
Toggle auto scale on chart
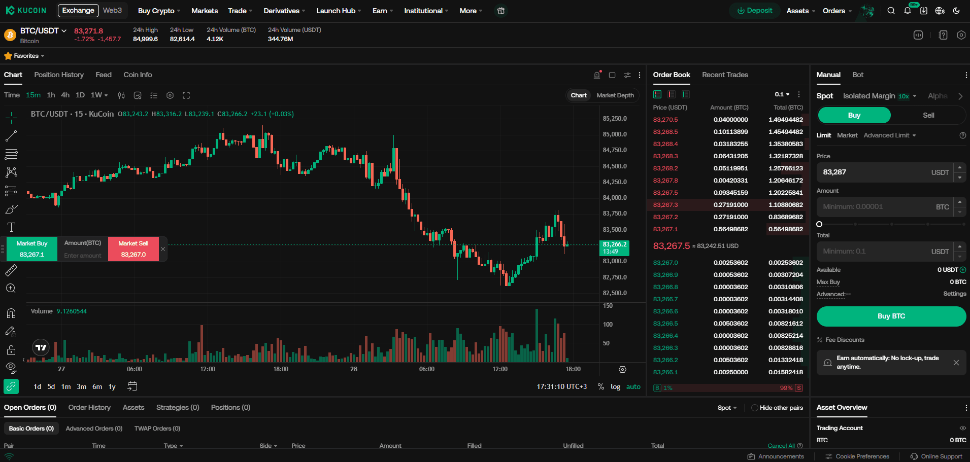[x=633, y=386]
